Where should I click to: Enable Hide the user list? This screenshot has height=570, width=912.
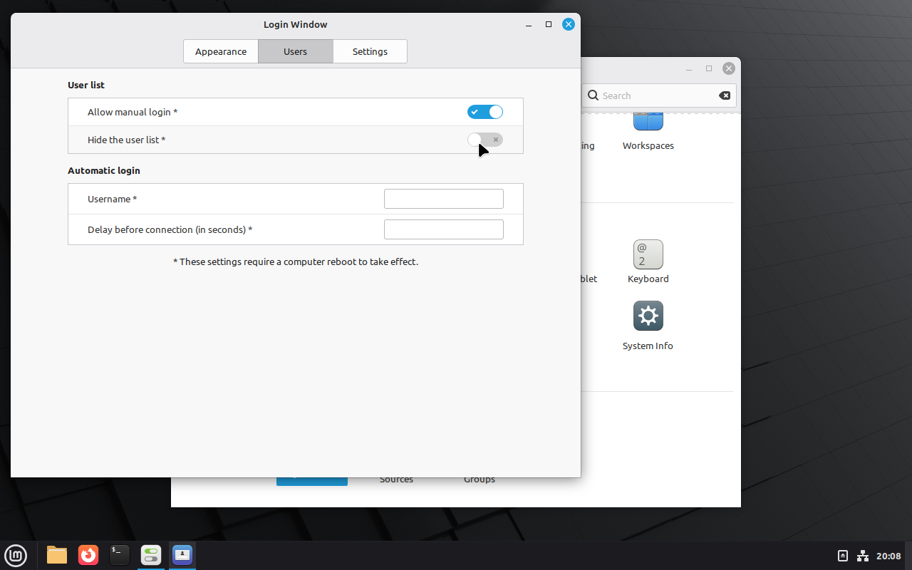[x=485, y=140]
